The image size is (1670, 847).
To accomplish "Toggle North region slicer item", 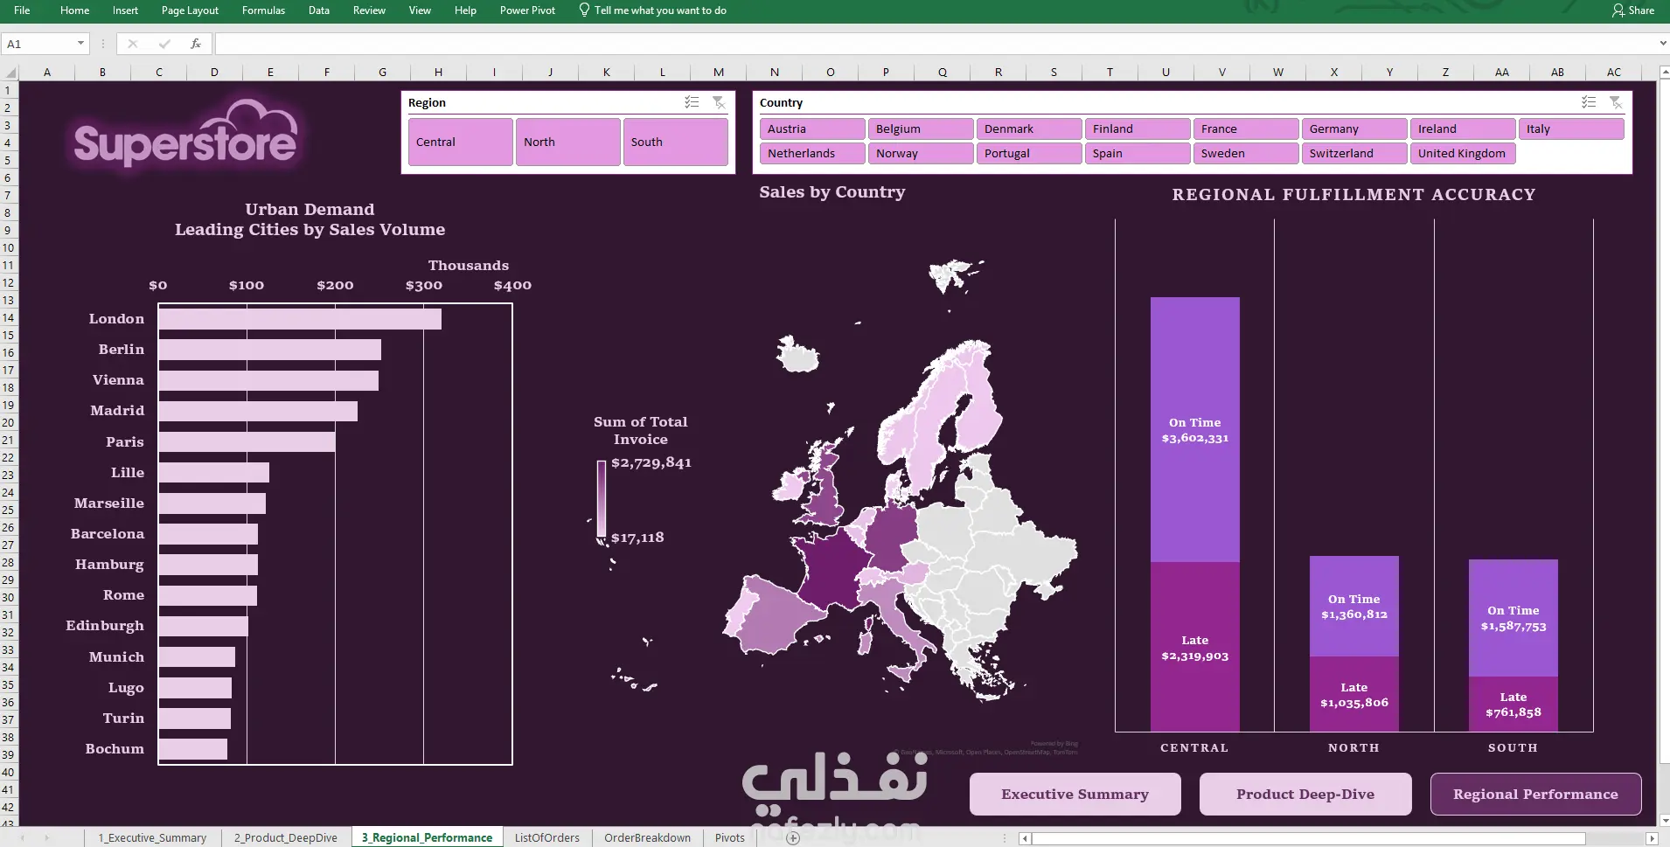I will [x=568, y=142].
